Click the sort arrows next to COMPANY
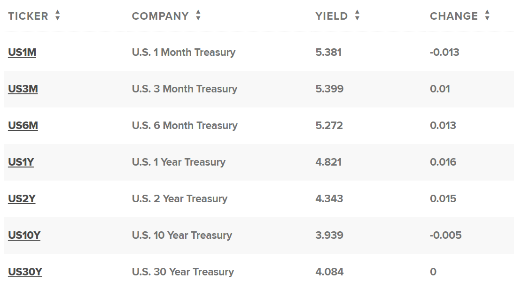Viewport: 514px width, 289px height. coord(198,16)
